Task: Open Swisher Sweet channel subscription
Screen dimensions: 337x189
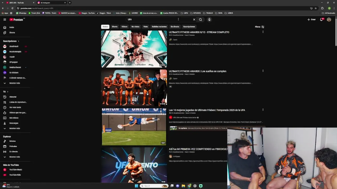Action: click(x=15, y=67)
